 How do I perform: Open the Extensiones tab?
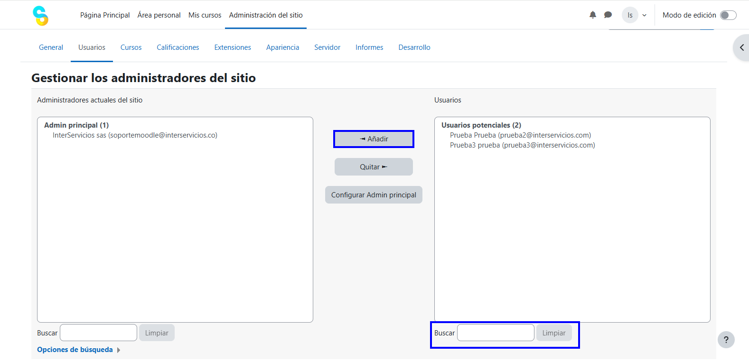tap(233, 47)
